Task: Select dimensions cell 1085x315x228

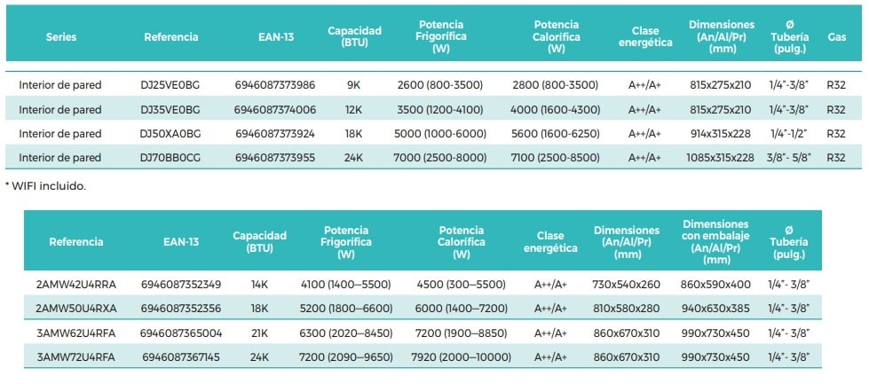Action: tap(720, 157)
